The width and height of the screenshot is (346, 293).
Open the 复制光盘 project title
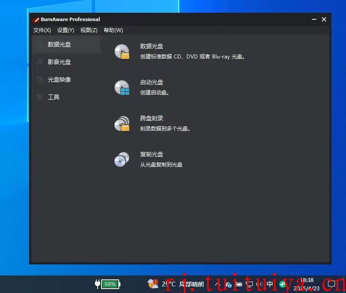152,154
